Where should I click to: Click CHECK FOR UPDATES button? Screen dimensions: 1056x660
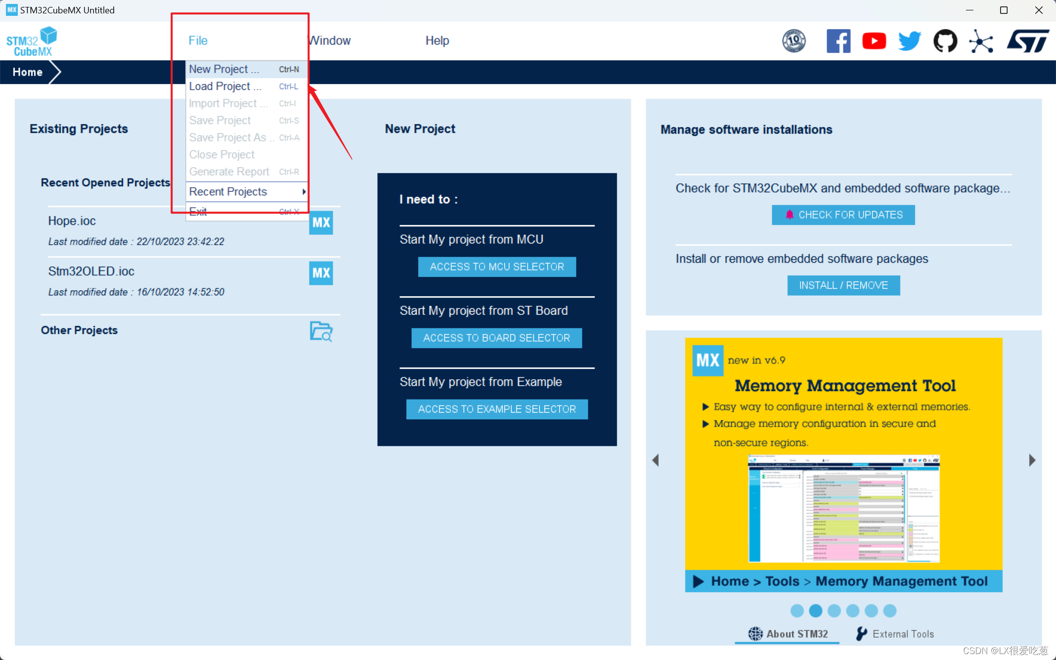(843, 215)
